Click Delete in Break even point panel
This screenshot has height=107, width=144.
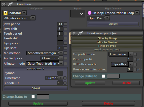tap(126, 83)
